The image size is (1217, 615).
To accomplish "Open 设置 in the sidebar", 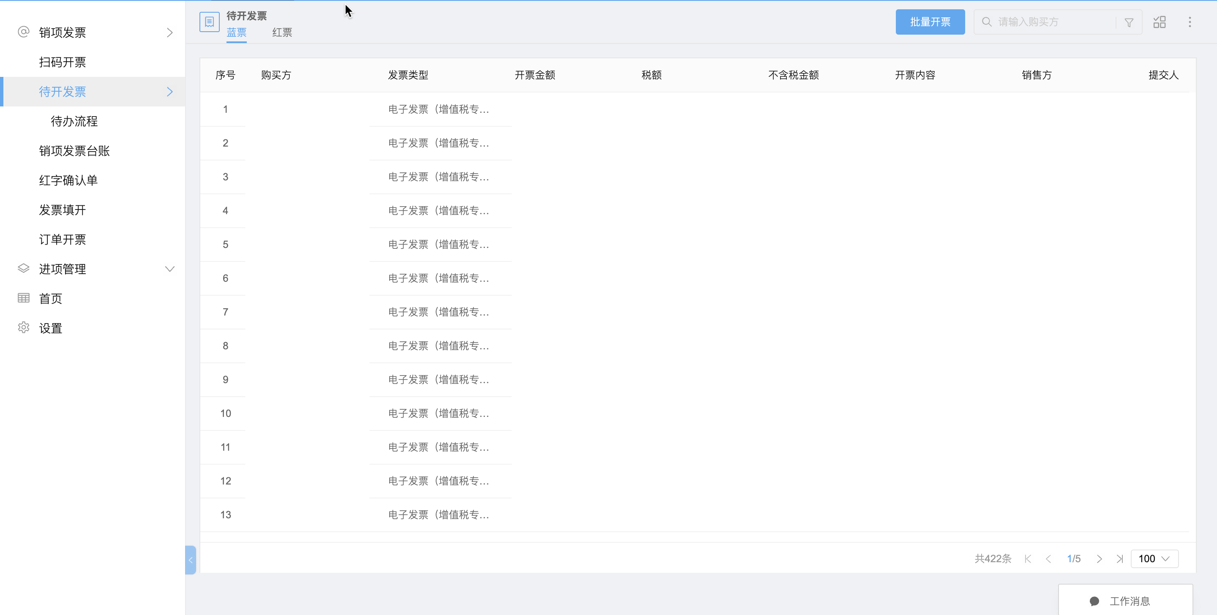I will (x=51, y=328).
